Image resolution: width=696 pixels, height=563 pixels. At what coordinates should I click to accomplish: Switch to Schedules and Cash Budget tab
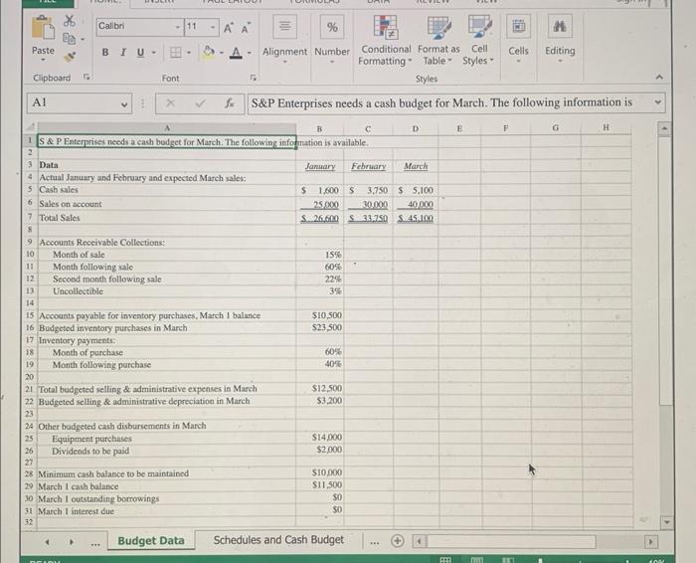pos(278,540)
